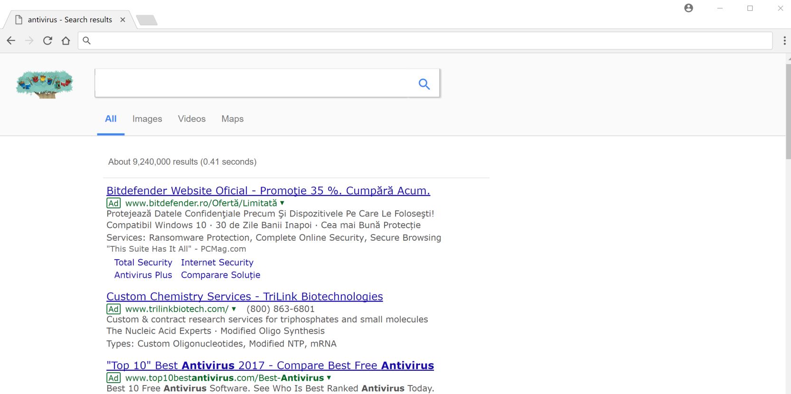Close the antivirus Search results tab

(122, 20)
